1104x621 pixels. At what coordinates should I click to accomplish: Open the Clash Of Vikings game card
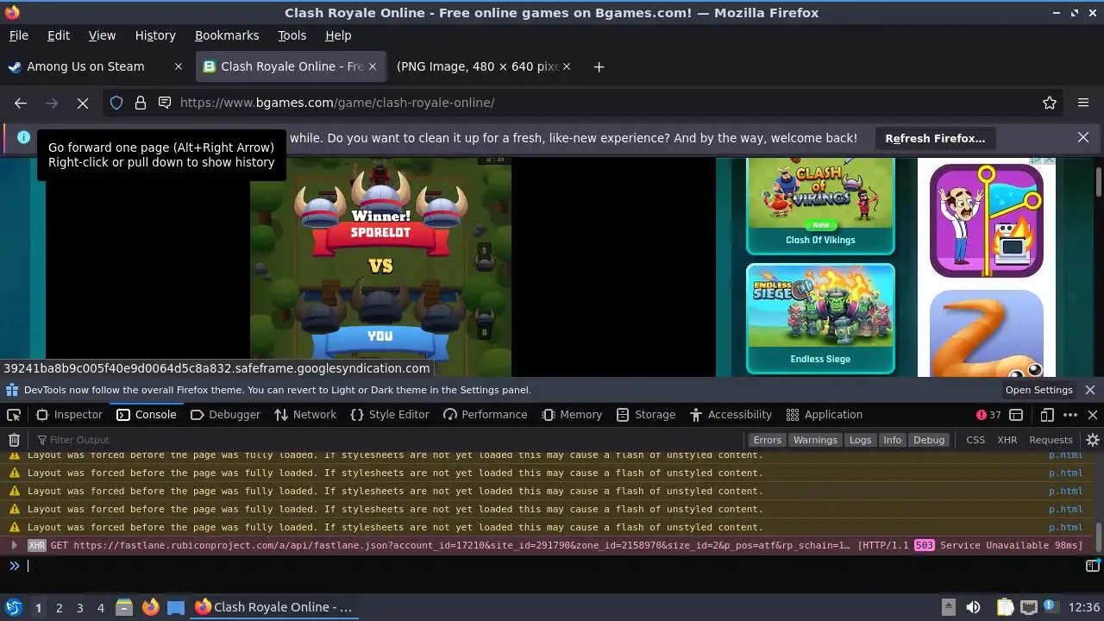[x=820, y=207]
